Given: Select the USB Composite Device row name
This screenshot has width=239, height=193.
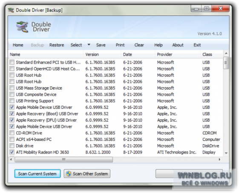Looking at the screenshot, I should [36, 94].
